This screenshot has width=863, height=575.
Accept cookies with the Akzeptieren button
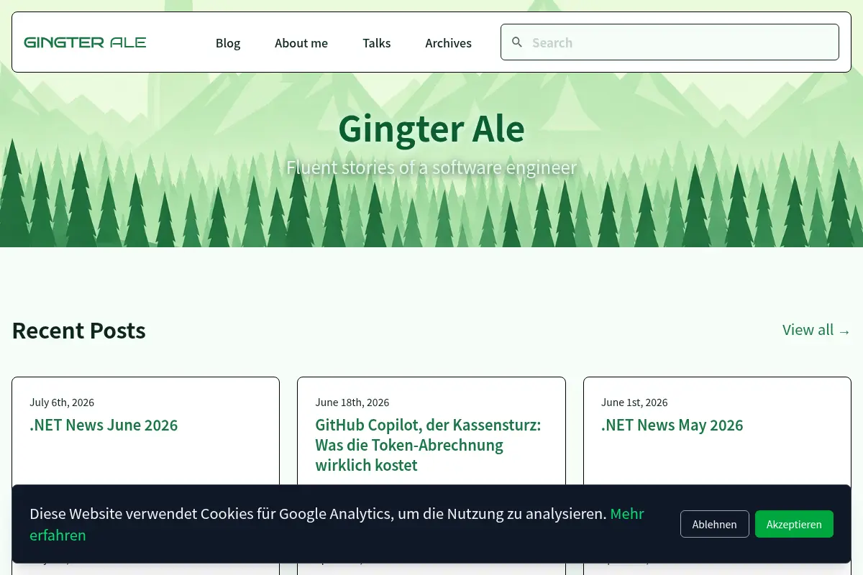794,524
